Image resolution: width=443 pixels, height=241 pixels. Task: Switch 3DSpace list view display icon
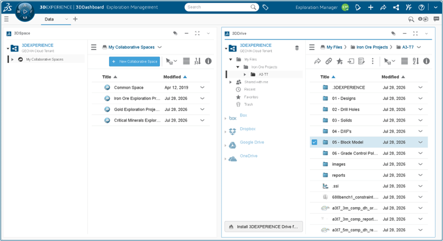pos(186,61)
